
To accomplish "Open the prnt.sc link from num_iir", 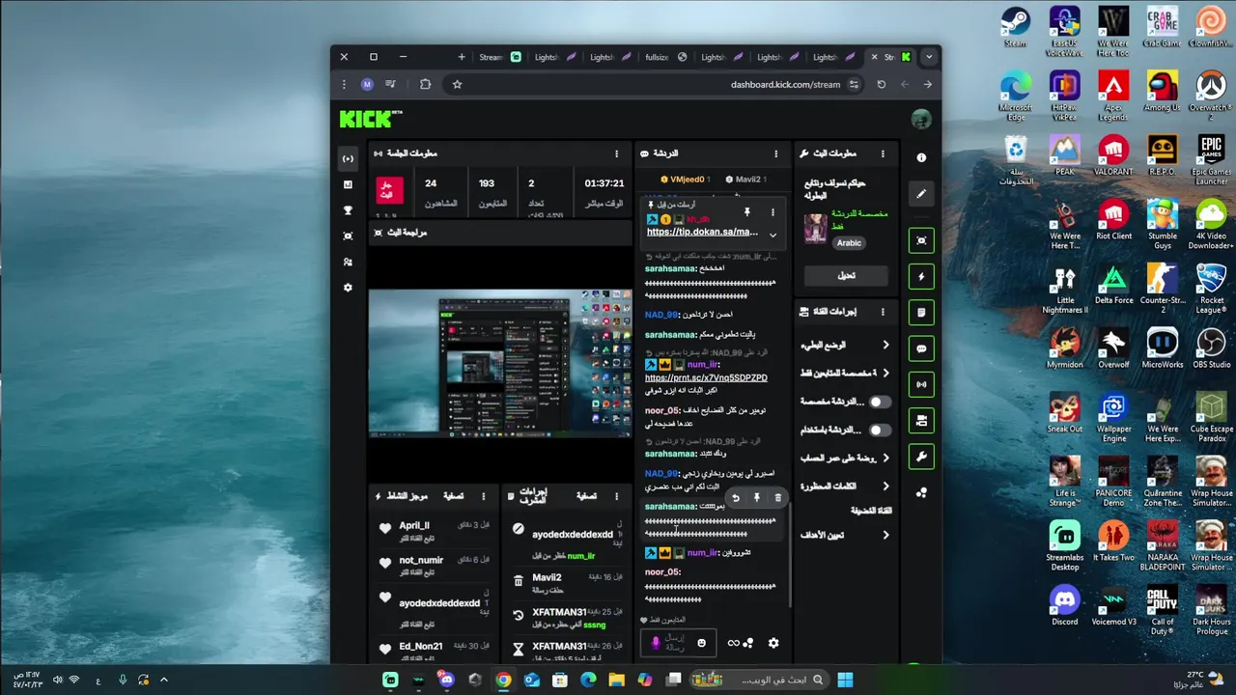I will pos(706,377).
